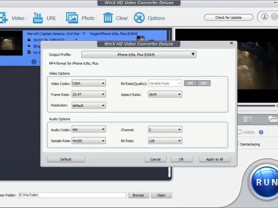Click the Photo slideshow icon
This screenshot has height=208, width=278.
pyautogui.click(x=72, y=18)
